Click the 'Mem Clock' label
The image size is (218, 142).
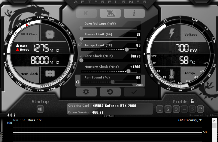pos(29,74)
